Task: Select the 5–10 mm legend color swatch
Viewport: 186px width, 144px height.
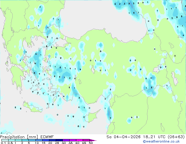Action: 32,140
